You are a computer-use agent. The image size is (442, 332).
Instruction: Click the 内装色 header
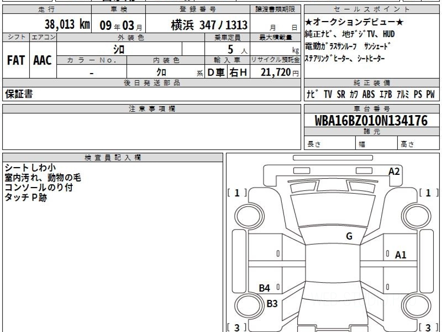click(x=166, y=60)
